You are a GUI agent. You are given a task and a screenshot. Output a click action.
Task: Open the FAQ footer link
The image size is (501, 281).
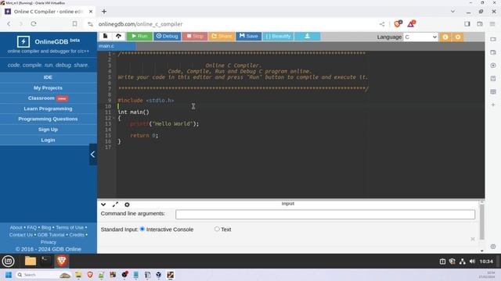pos(31,227)
